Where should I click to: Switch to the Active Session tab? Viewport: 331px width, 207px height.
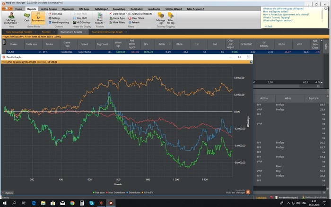49,9
